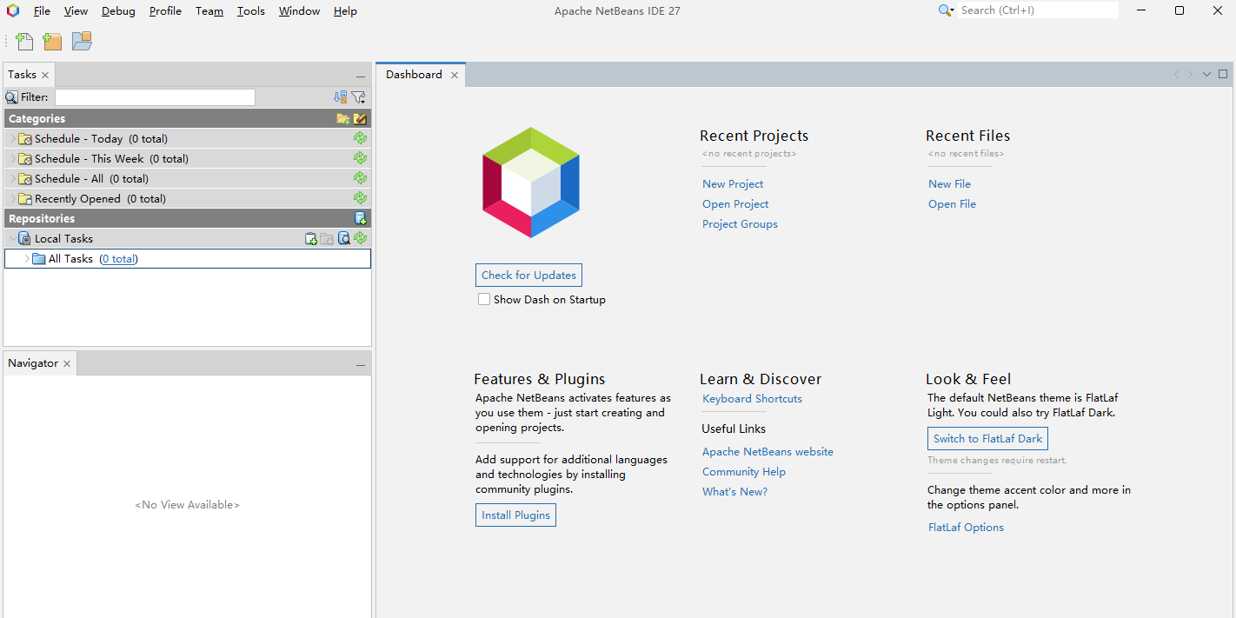Screen dimensions: 1236x618
Task: Switch to the Navigator tab
Action: tap(33, 363)
